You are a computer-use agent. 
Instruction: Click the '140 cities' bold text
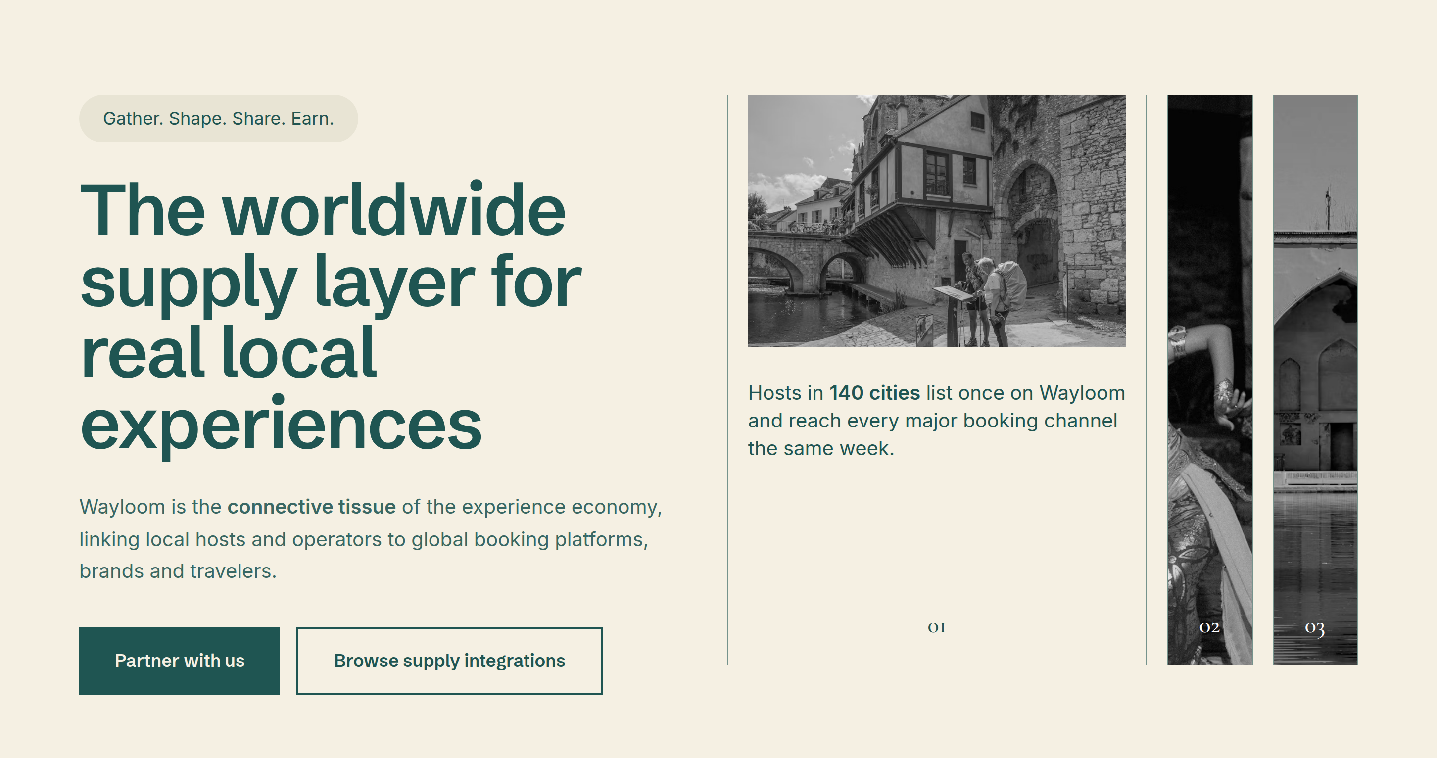point(874,393)
